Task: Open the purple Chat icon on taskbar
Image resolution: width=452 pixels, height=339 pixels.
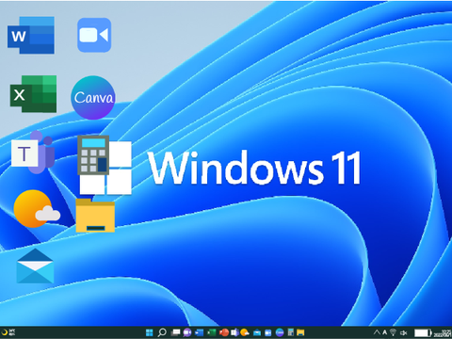Action: pyautogui.click(x=187, y=332)
